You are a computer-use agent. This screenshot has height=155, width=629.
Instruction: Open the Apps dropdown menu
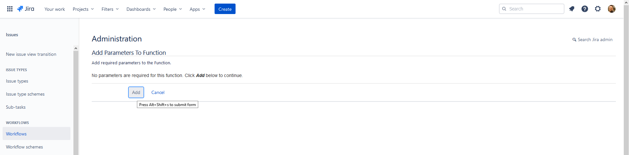197,9
